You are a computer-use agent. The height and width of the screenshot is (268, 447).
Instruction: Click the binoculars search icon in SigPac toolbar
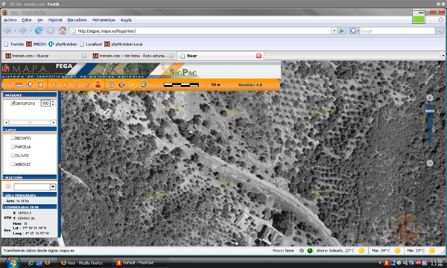pos(112,85)
